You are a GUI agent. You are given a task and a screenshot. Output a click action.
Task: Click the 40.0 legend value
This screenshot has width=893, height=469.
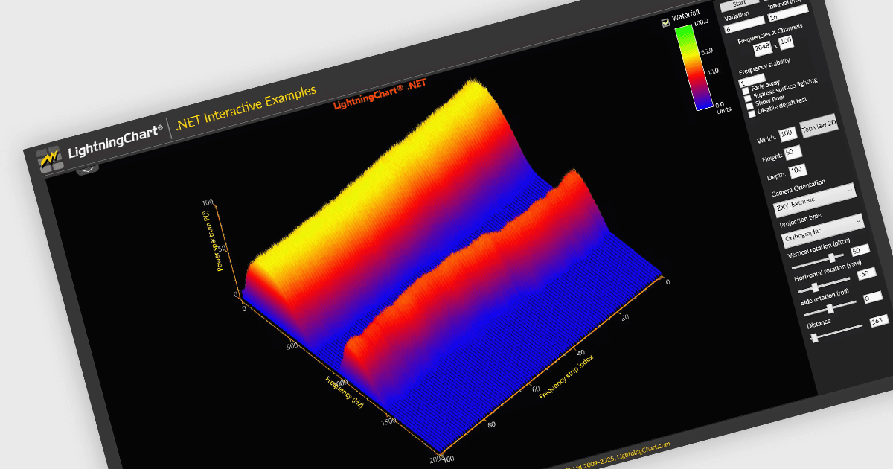(712, 71)
